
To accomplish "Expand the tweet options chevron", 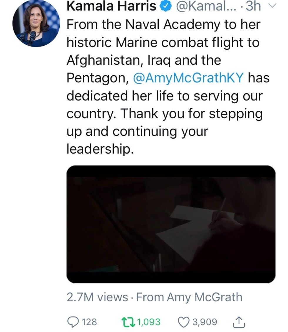I will (272, 6).
